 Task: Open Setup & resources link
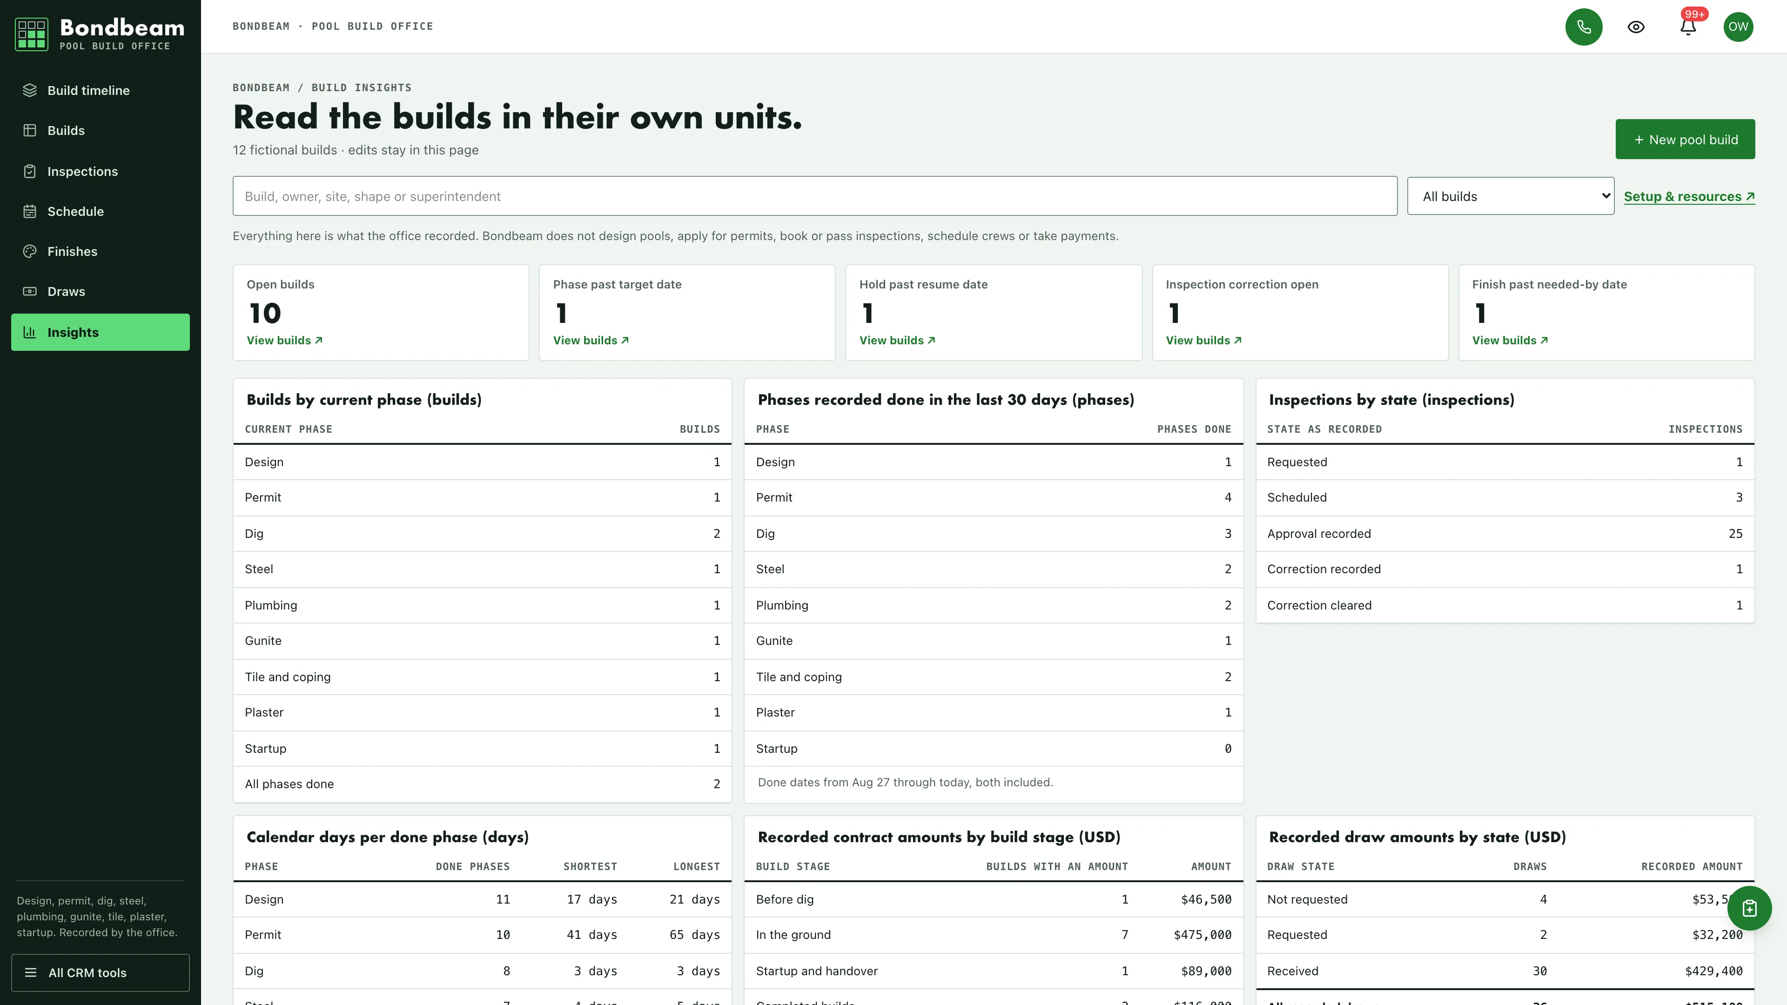1689,196
